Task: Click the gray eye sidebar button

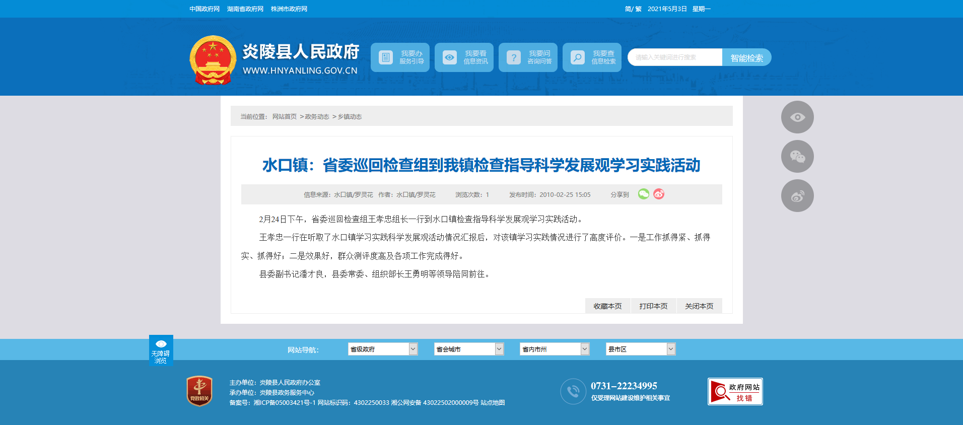Action: [797, 117]
